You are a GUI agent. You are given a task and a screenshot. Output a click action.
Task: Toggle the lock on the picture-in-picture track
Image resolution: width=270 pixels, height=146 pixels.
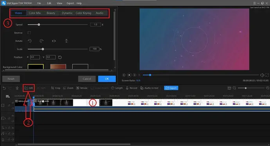point(9,118)
